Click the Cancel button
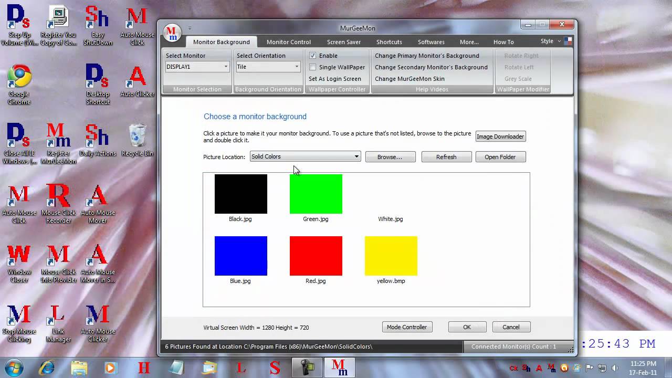Image resolution: width=672 pixels, height=378 pixels. (511, 327)
